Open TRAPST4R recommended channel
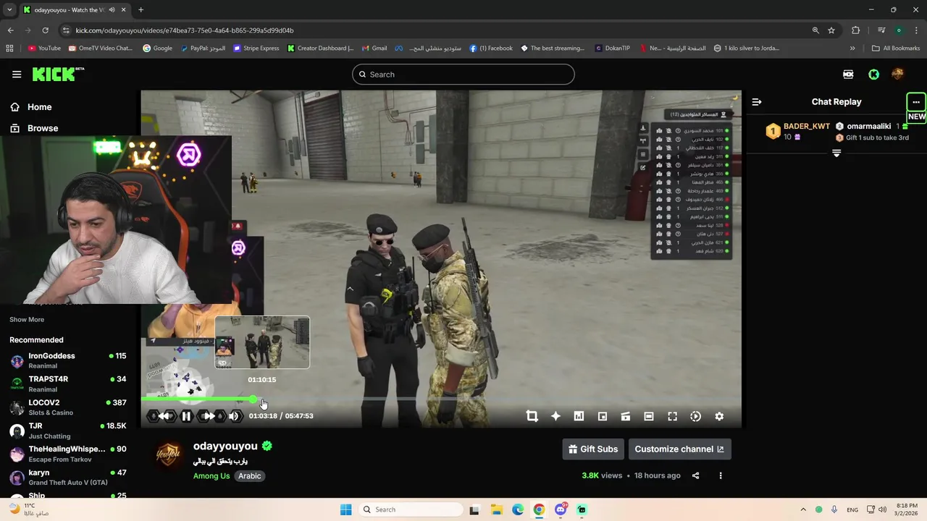927x521 pixels. (68, 384)
